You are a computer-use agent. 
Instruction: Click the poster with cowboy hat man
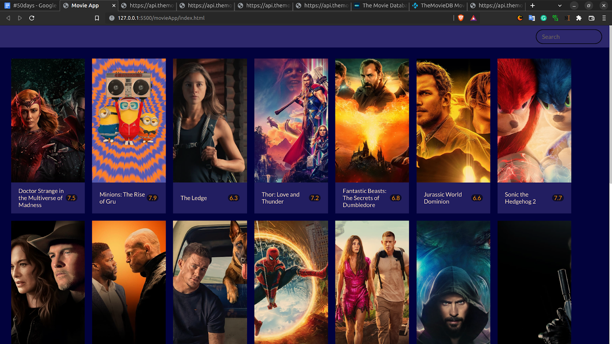[x=48, y=282]
